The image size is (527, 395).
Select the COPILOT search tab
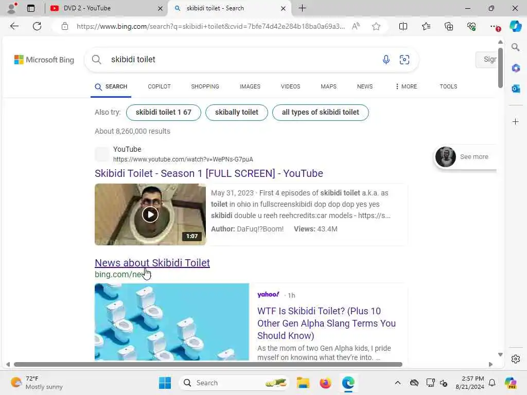point(159,86)
